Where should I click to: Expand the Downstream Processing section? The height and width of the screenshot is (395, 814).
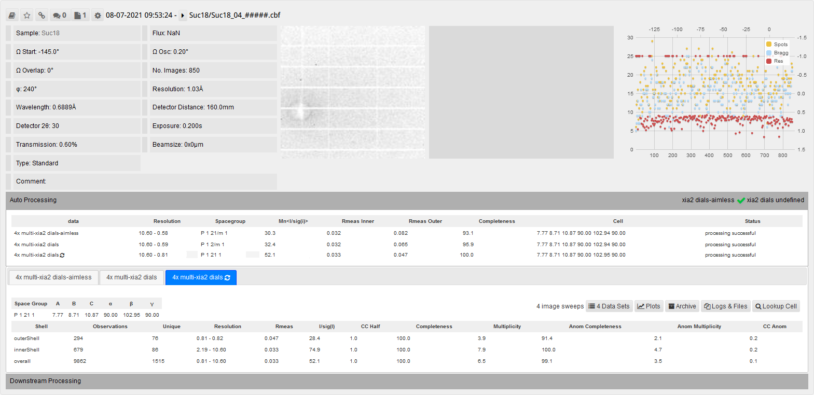click(45, 381)
